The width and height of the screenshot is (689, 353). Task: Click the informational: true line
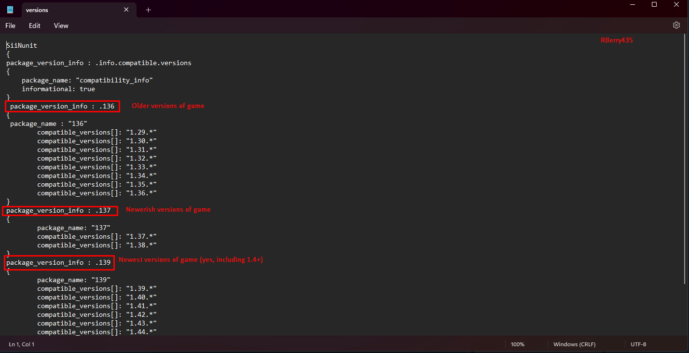coord(58,89)
